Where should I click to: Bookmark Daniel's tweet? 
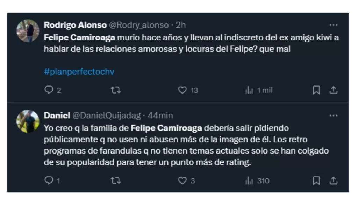(316, 180)
